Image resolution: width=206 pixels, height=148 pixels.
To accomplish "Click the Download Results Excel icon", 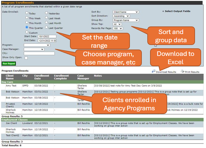I will click(x=153, y=71).
